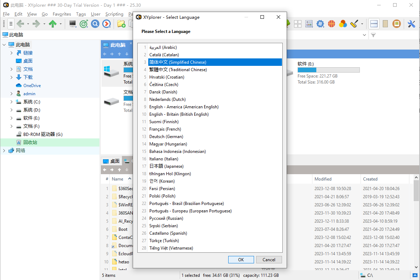Viewport: 420px width, 280px height.
Task: Toggle the three-line menu button on toolbar
Action: point(11,24)
